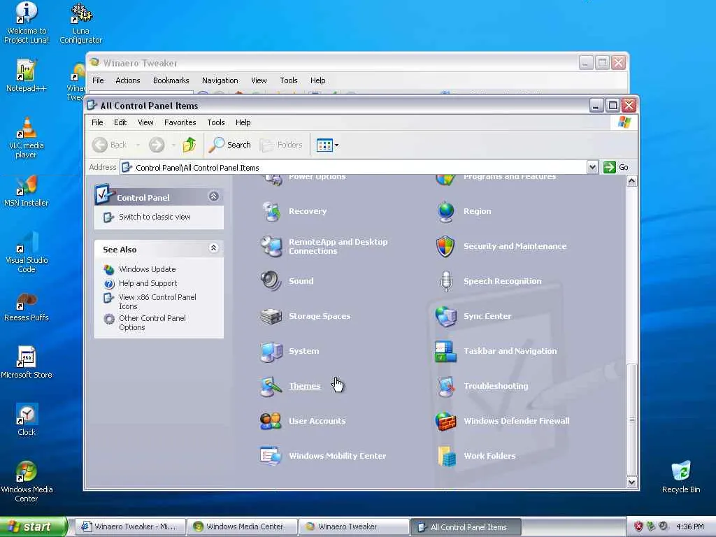Open the View menu in Control Panel
The image size is (716, 537).
(145, 122)
